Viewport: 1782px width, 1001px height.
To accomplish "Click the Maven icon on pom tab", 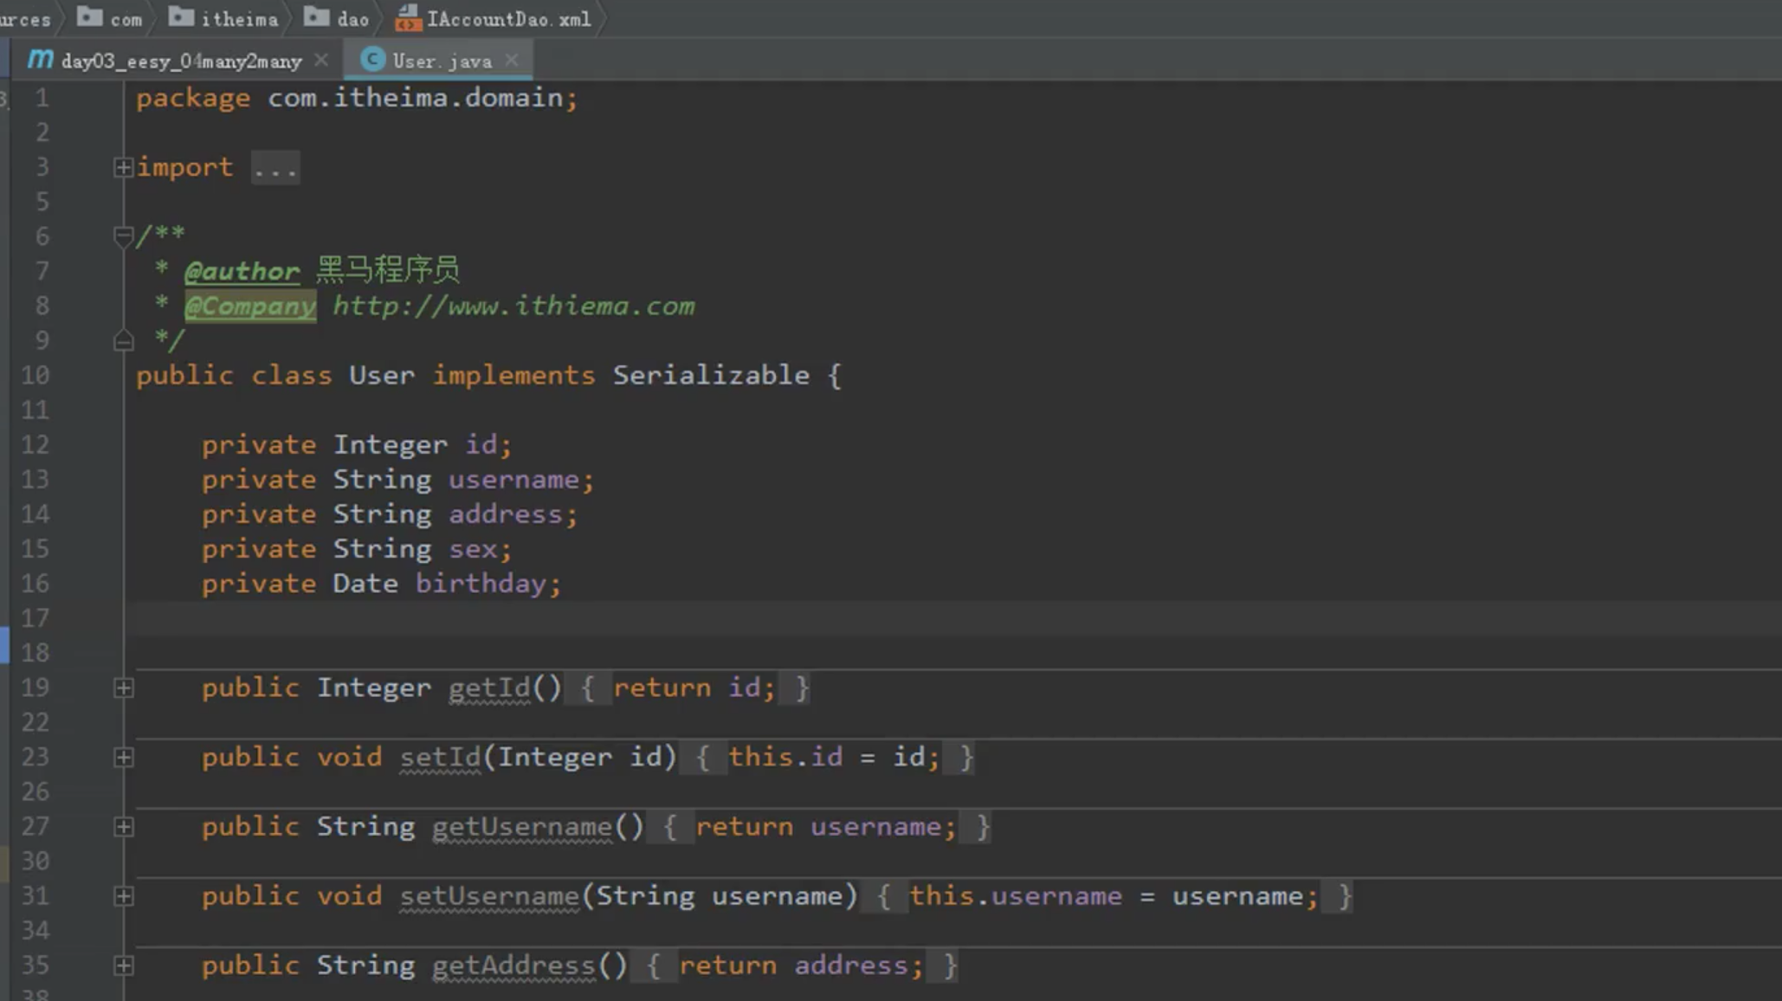I will coord(40,60).
